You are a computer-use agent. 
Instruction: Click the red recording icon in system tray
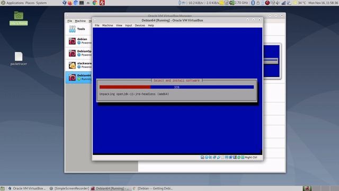point(267,3)
